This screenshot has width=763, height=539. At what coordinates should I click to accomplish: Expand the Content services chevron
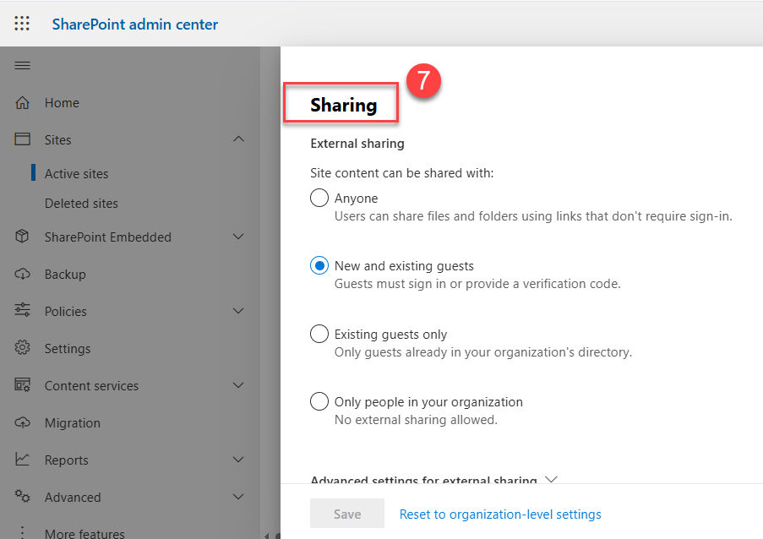coord(238,384)
